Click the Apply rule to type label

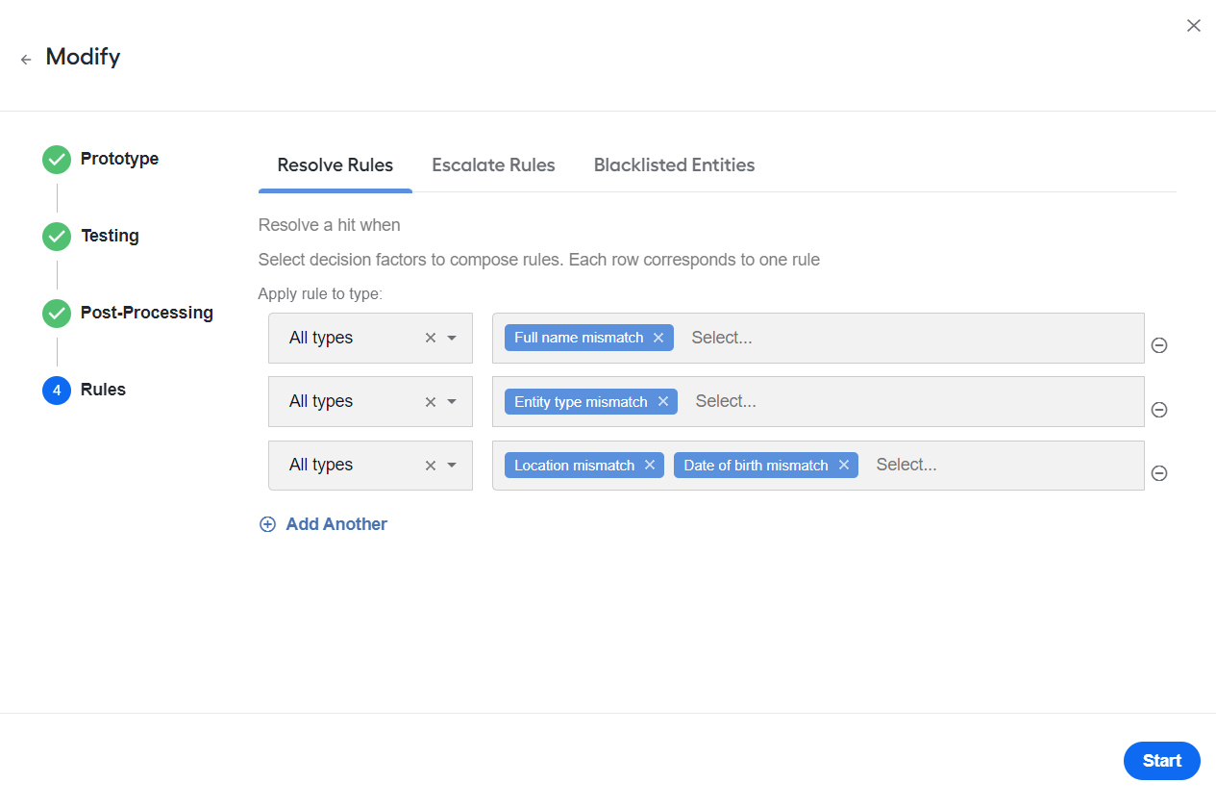click(x=320, y=293)
